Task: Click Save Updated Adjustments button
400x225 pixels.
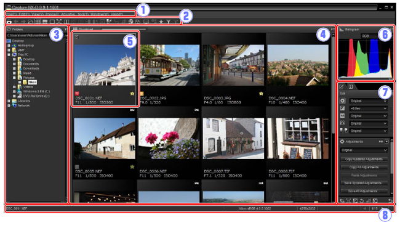Action: 364,183
